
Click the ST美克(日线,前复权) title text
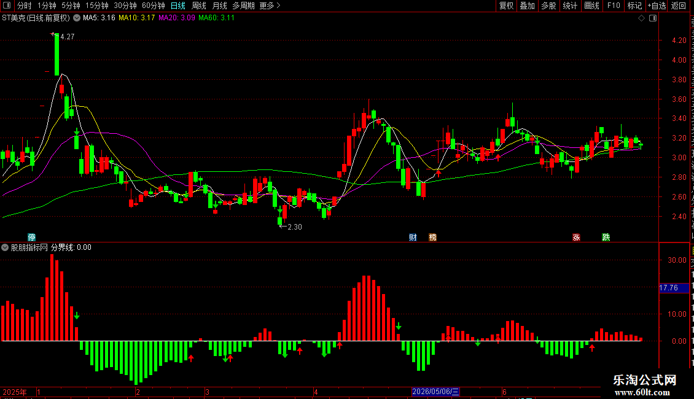(x=36, y=18)
